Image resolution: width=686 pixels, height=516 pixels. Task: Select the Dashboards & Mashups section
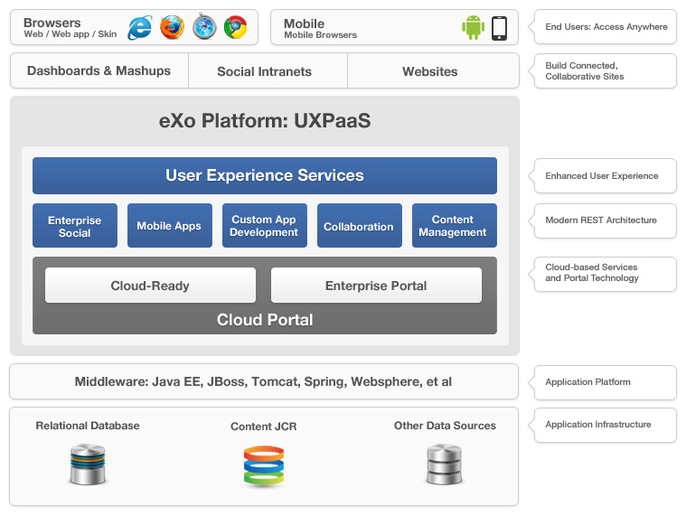click(99, 70)
